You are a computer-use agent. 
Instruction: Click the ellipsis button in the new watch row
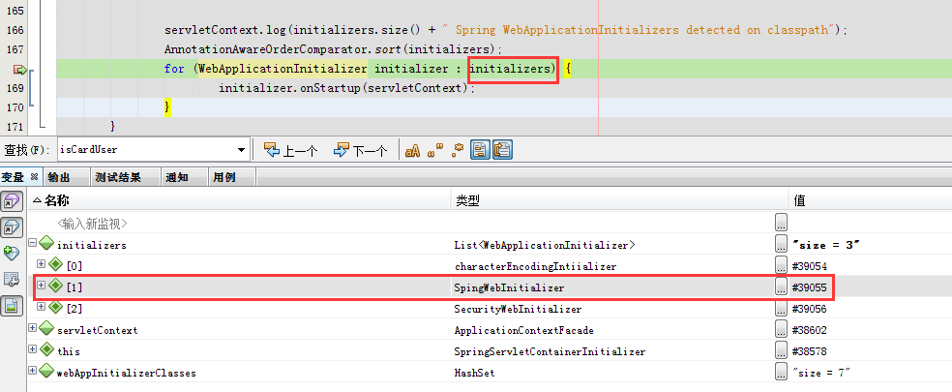[x=782, y=222]
